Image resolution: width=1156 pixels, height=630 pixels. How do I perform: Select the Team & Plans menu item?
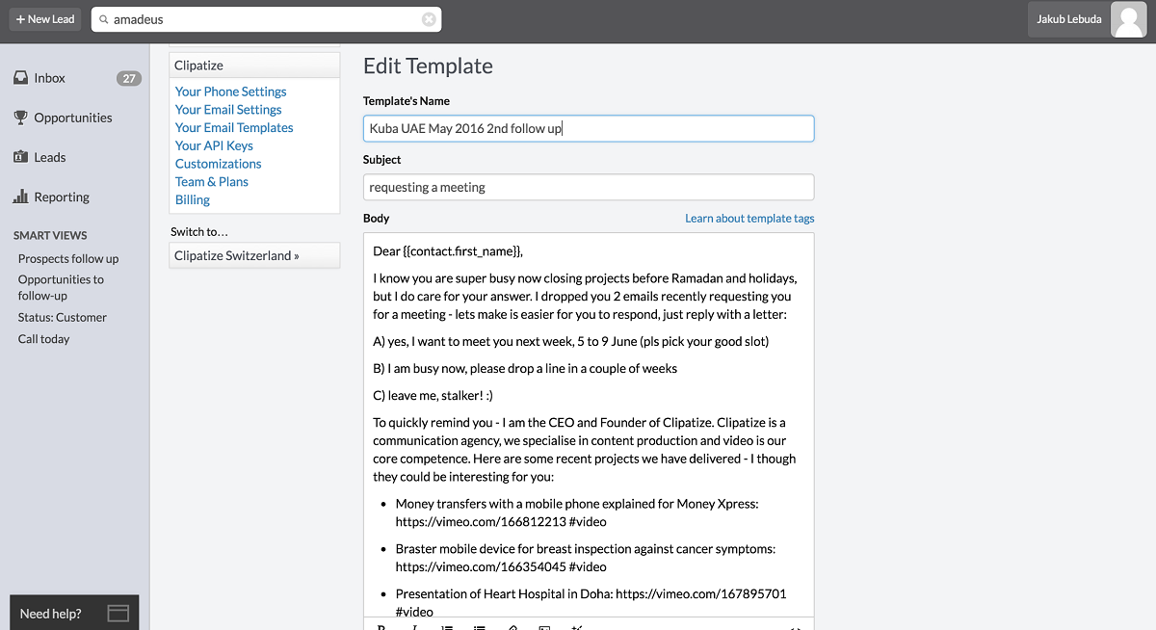pyautogui.click(x=211, y=181)
